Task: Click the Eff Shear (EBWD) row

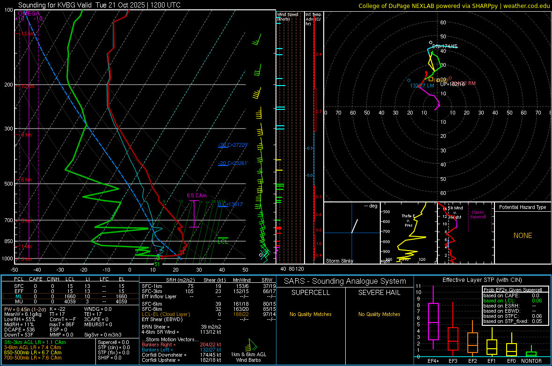Action: [x=209, y=319]
